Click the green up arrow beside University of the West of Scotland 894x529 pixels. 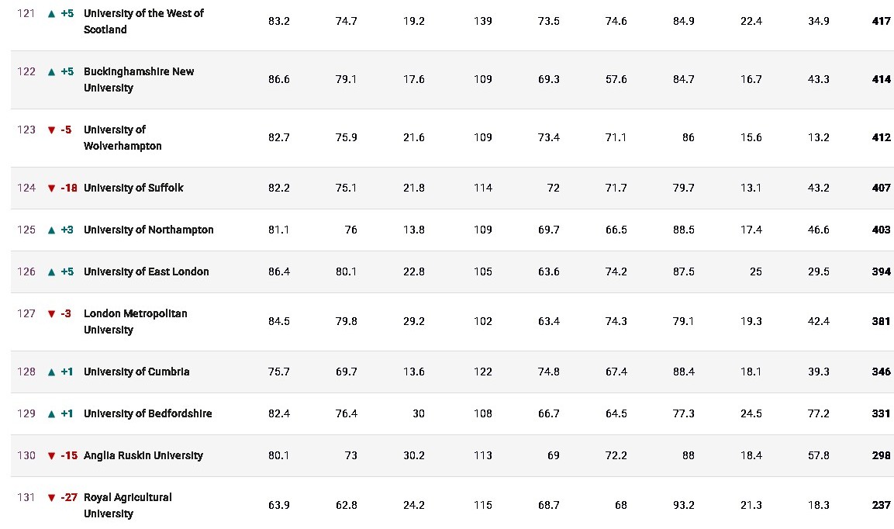coord(51,13)
